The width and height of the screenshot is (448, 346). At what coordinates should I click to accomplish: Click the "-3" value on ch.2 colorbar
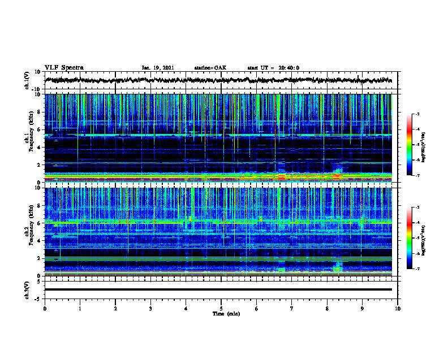tap(417, 207)
